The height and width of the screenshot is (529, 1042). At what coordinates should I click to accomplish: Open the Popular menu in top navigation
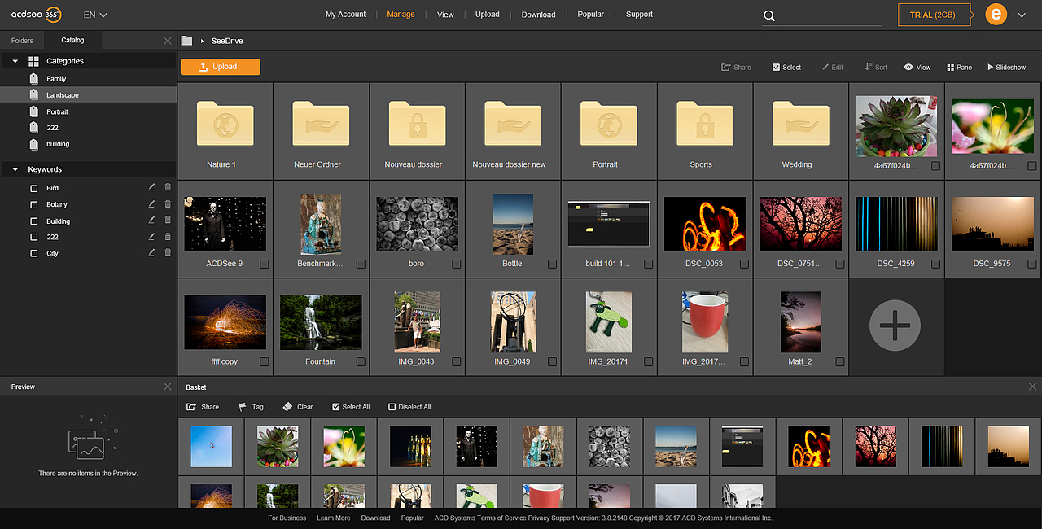[591, 14]
